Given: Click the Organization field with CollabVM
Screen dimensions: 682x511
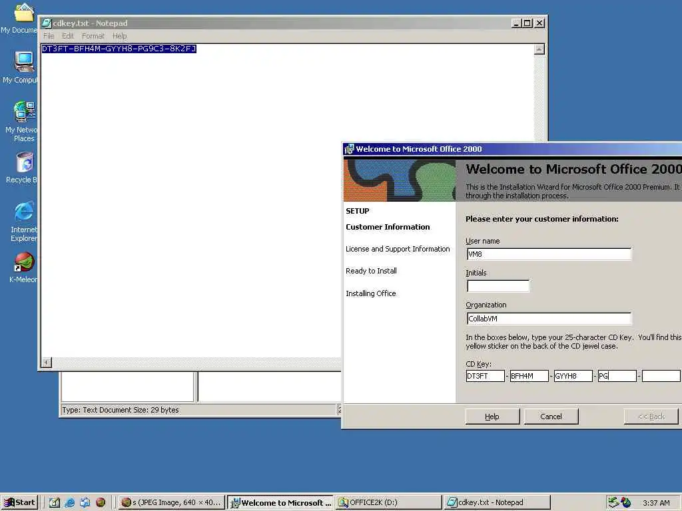Looking at the screenshot, I should point(549,319).
